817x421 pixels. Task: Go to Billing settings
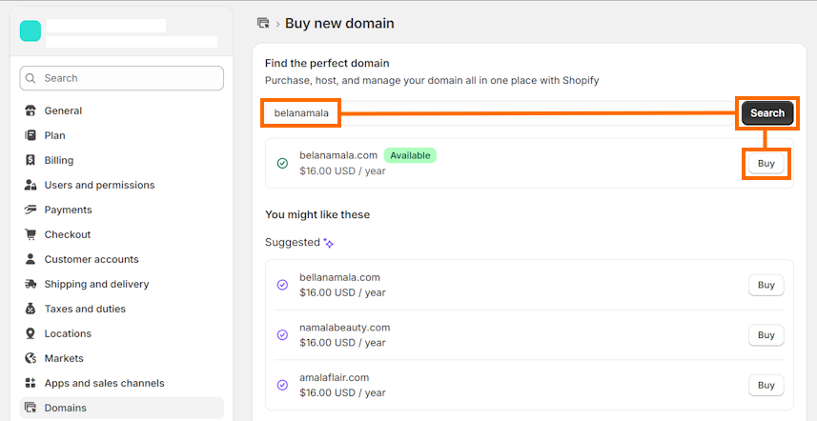pos(121,160)
